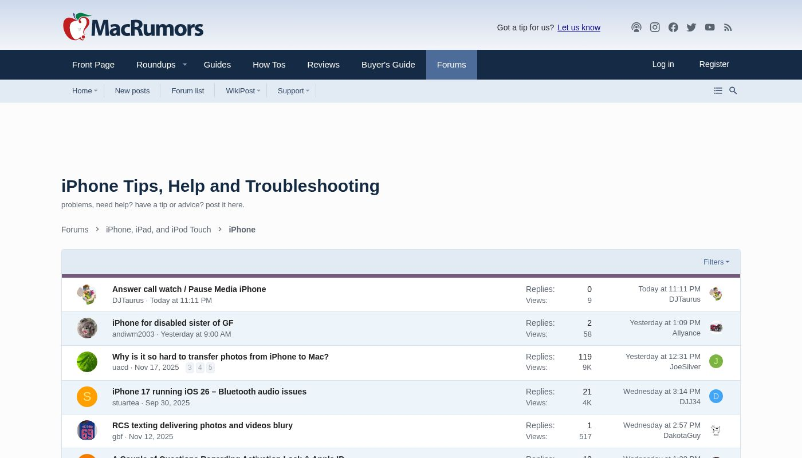Expand the Support submenu arrow
The image size is (802, 458).
pyautogui.click(x=308, y=91)
